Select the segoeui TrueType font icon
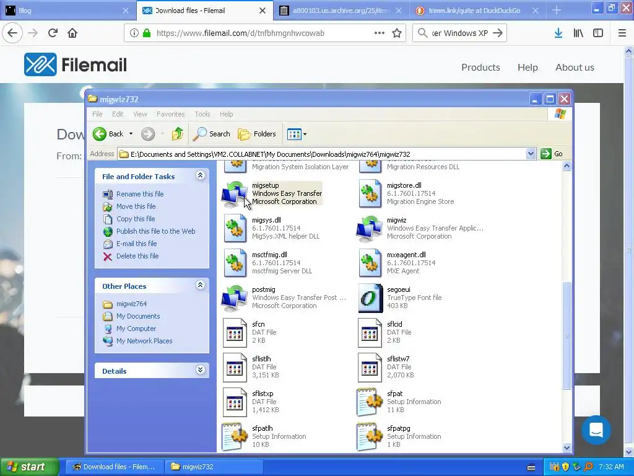This screenshot has height=476, width=634. [x=370, y=298]
